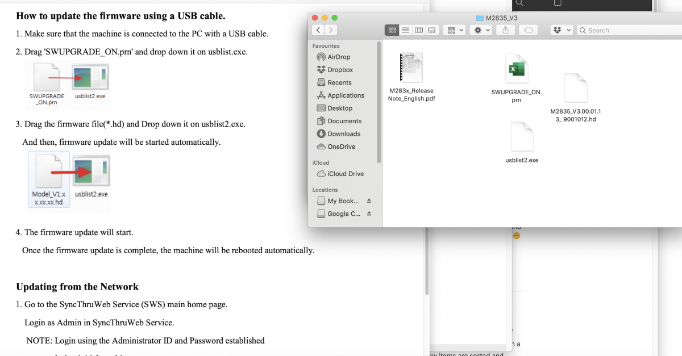Open the Dropbox toolbar dropdown
This screenshot has width=682, height=356.
pos(562,30)
